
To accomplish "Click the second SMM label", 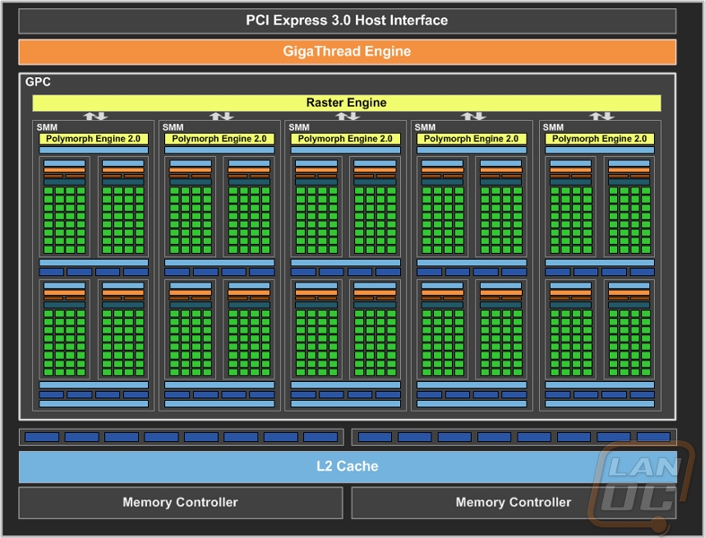I will click(172, 127).
